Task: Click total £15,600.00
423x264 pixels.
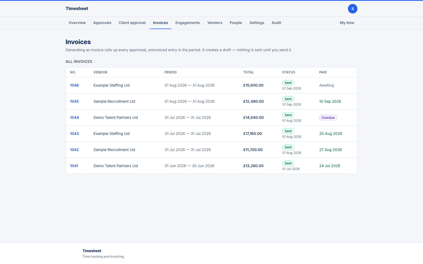Action: (x=253, y=85)
